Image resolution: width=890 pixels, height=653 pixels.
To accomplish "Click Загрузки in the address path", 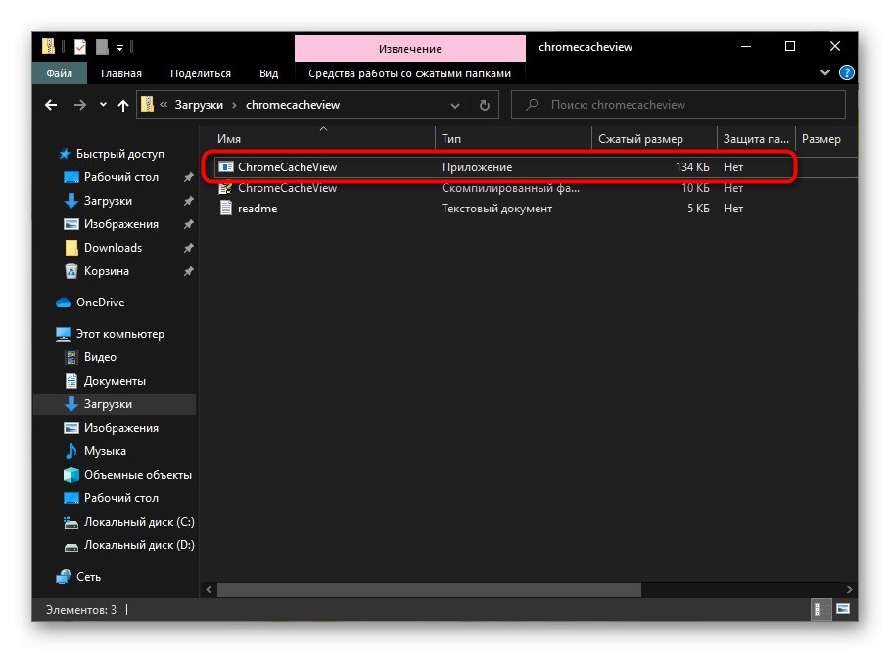I will (x=199, y=105).
